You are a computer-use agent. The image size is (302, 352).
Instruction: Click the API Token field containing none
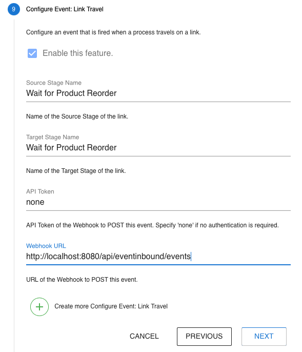click(x=158, y=202)
